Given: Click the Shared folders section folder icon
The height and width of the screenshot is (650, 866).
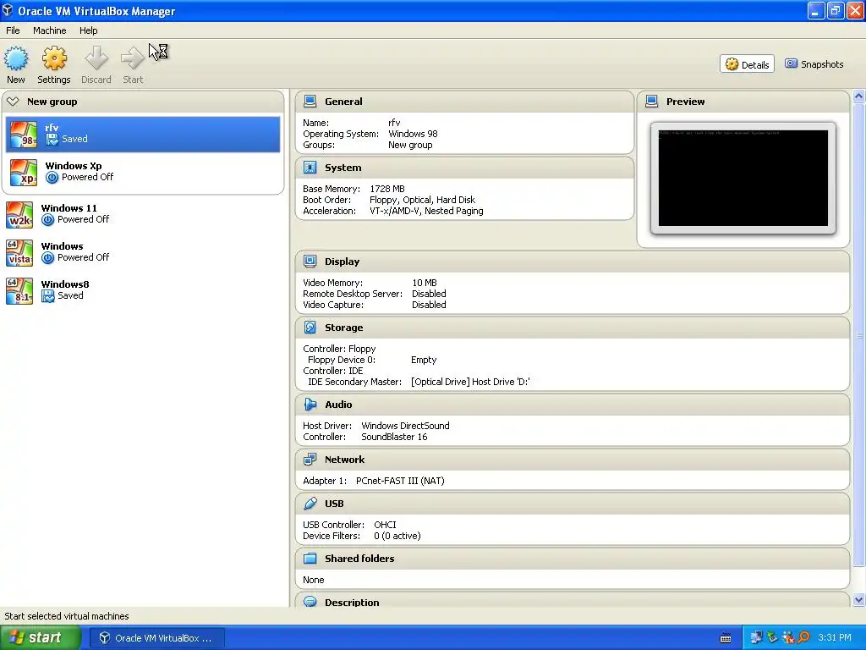Looking at the screenshot, I should tap(310, 559).
